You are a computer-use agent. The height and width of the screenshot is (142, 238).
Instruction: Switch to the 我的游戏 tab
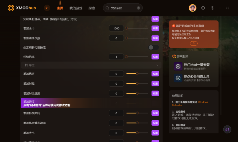click(x=76, y=8)
